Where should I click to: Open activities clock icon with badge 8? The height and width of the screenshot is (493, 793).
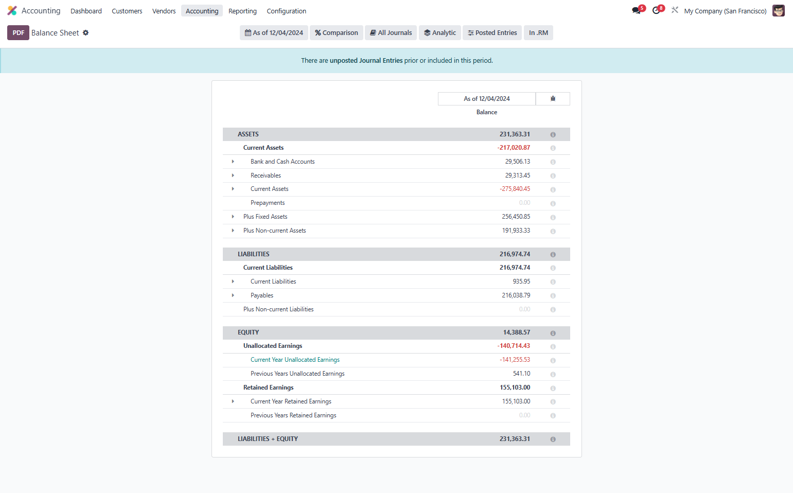click(657, 10)
